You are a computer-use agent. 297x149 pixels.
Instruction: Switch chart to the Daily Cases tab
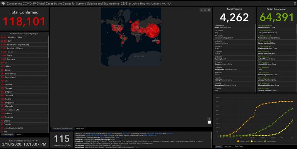click(x=239, y=146)
